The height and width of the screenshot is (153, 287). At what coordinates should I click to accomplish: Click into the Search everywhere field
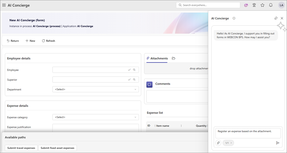[x=209, y=5]
